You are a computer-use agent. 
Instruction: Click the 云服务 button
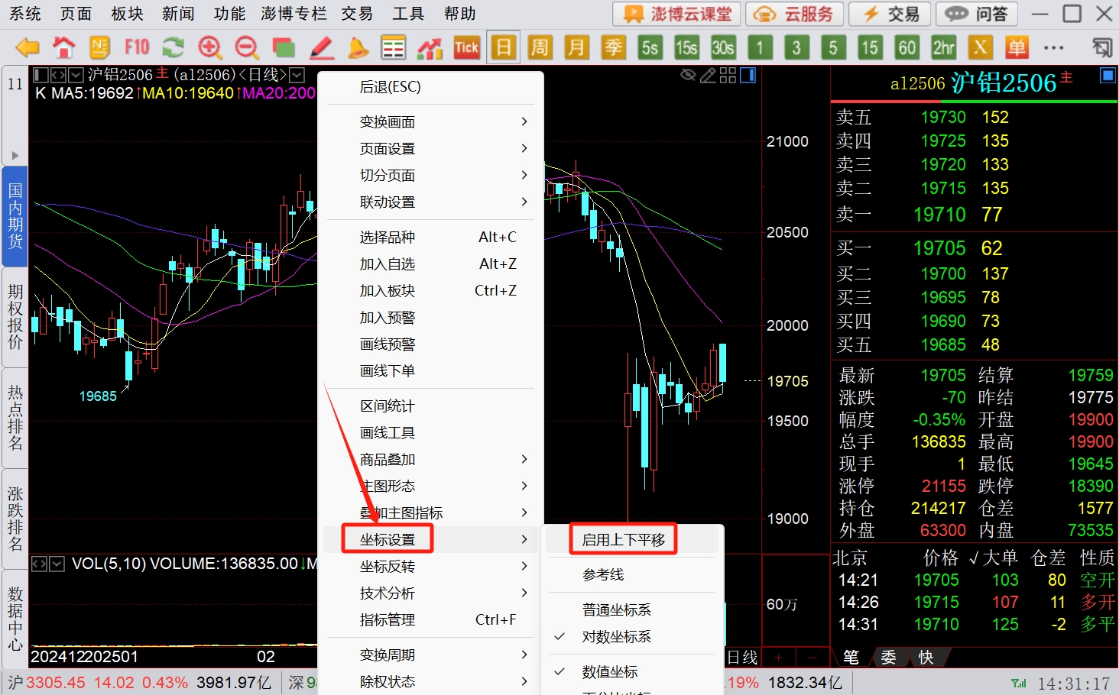tap(794, 14)
